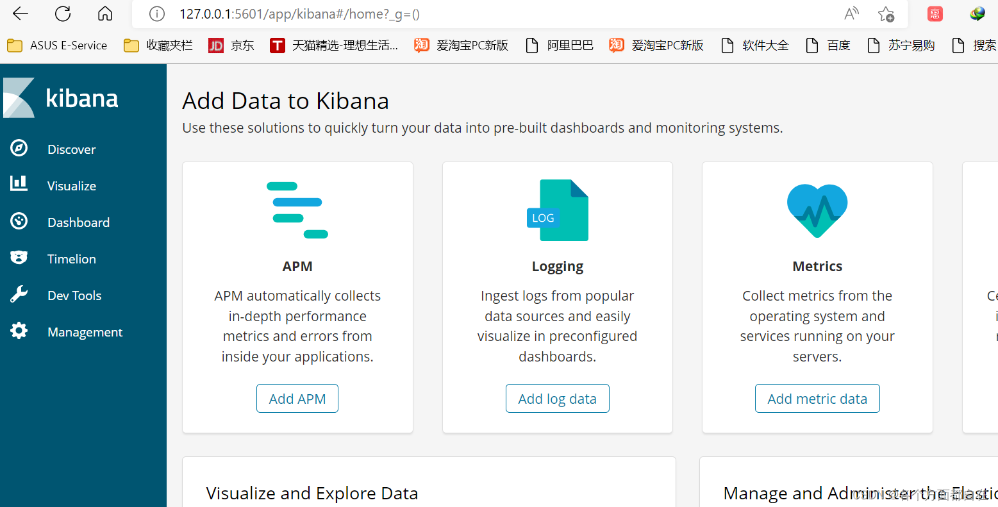
Task: Open the 收藏夹栏 bookmarks folder
Action: [158, 46]
